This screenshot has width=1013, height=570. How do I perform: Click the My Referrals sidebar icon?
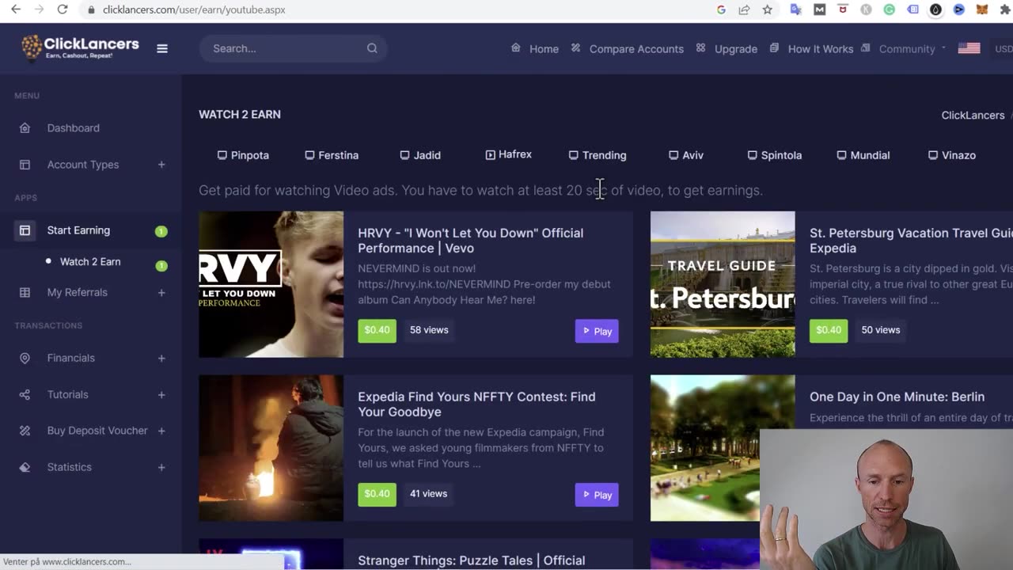click(x=25, y=292)
